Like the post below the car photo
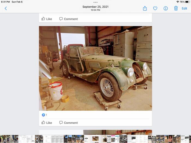This screenshot has height=143, width=191. point(47,123)
